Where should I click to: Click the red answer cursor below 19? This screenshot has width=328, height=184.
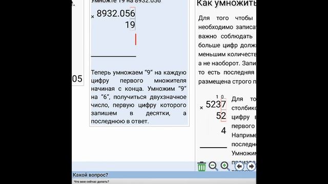point(135,39)
